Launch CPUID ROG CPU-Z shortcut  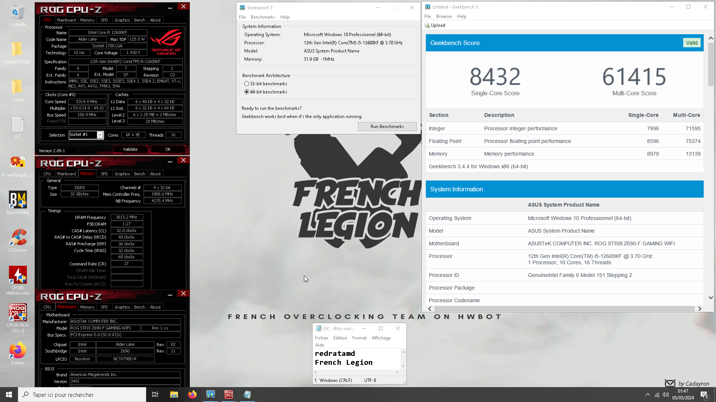(x=18, y=319)
